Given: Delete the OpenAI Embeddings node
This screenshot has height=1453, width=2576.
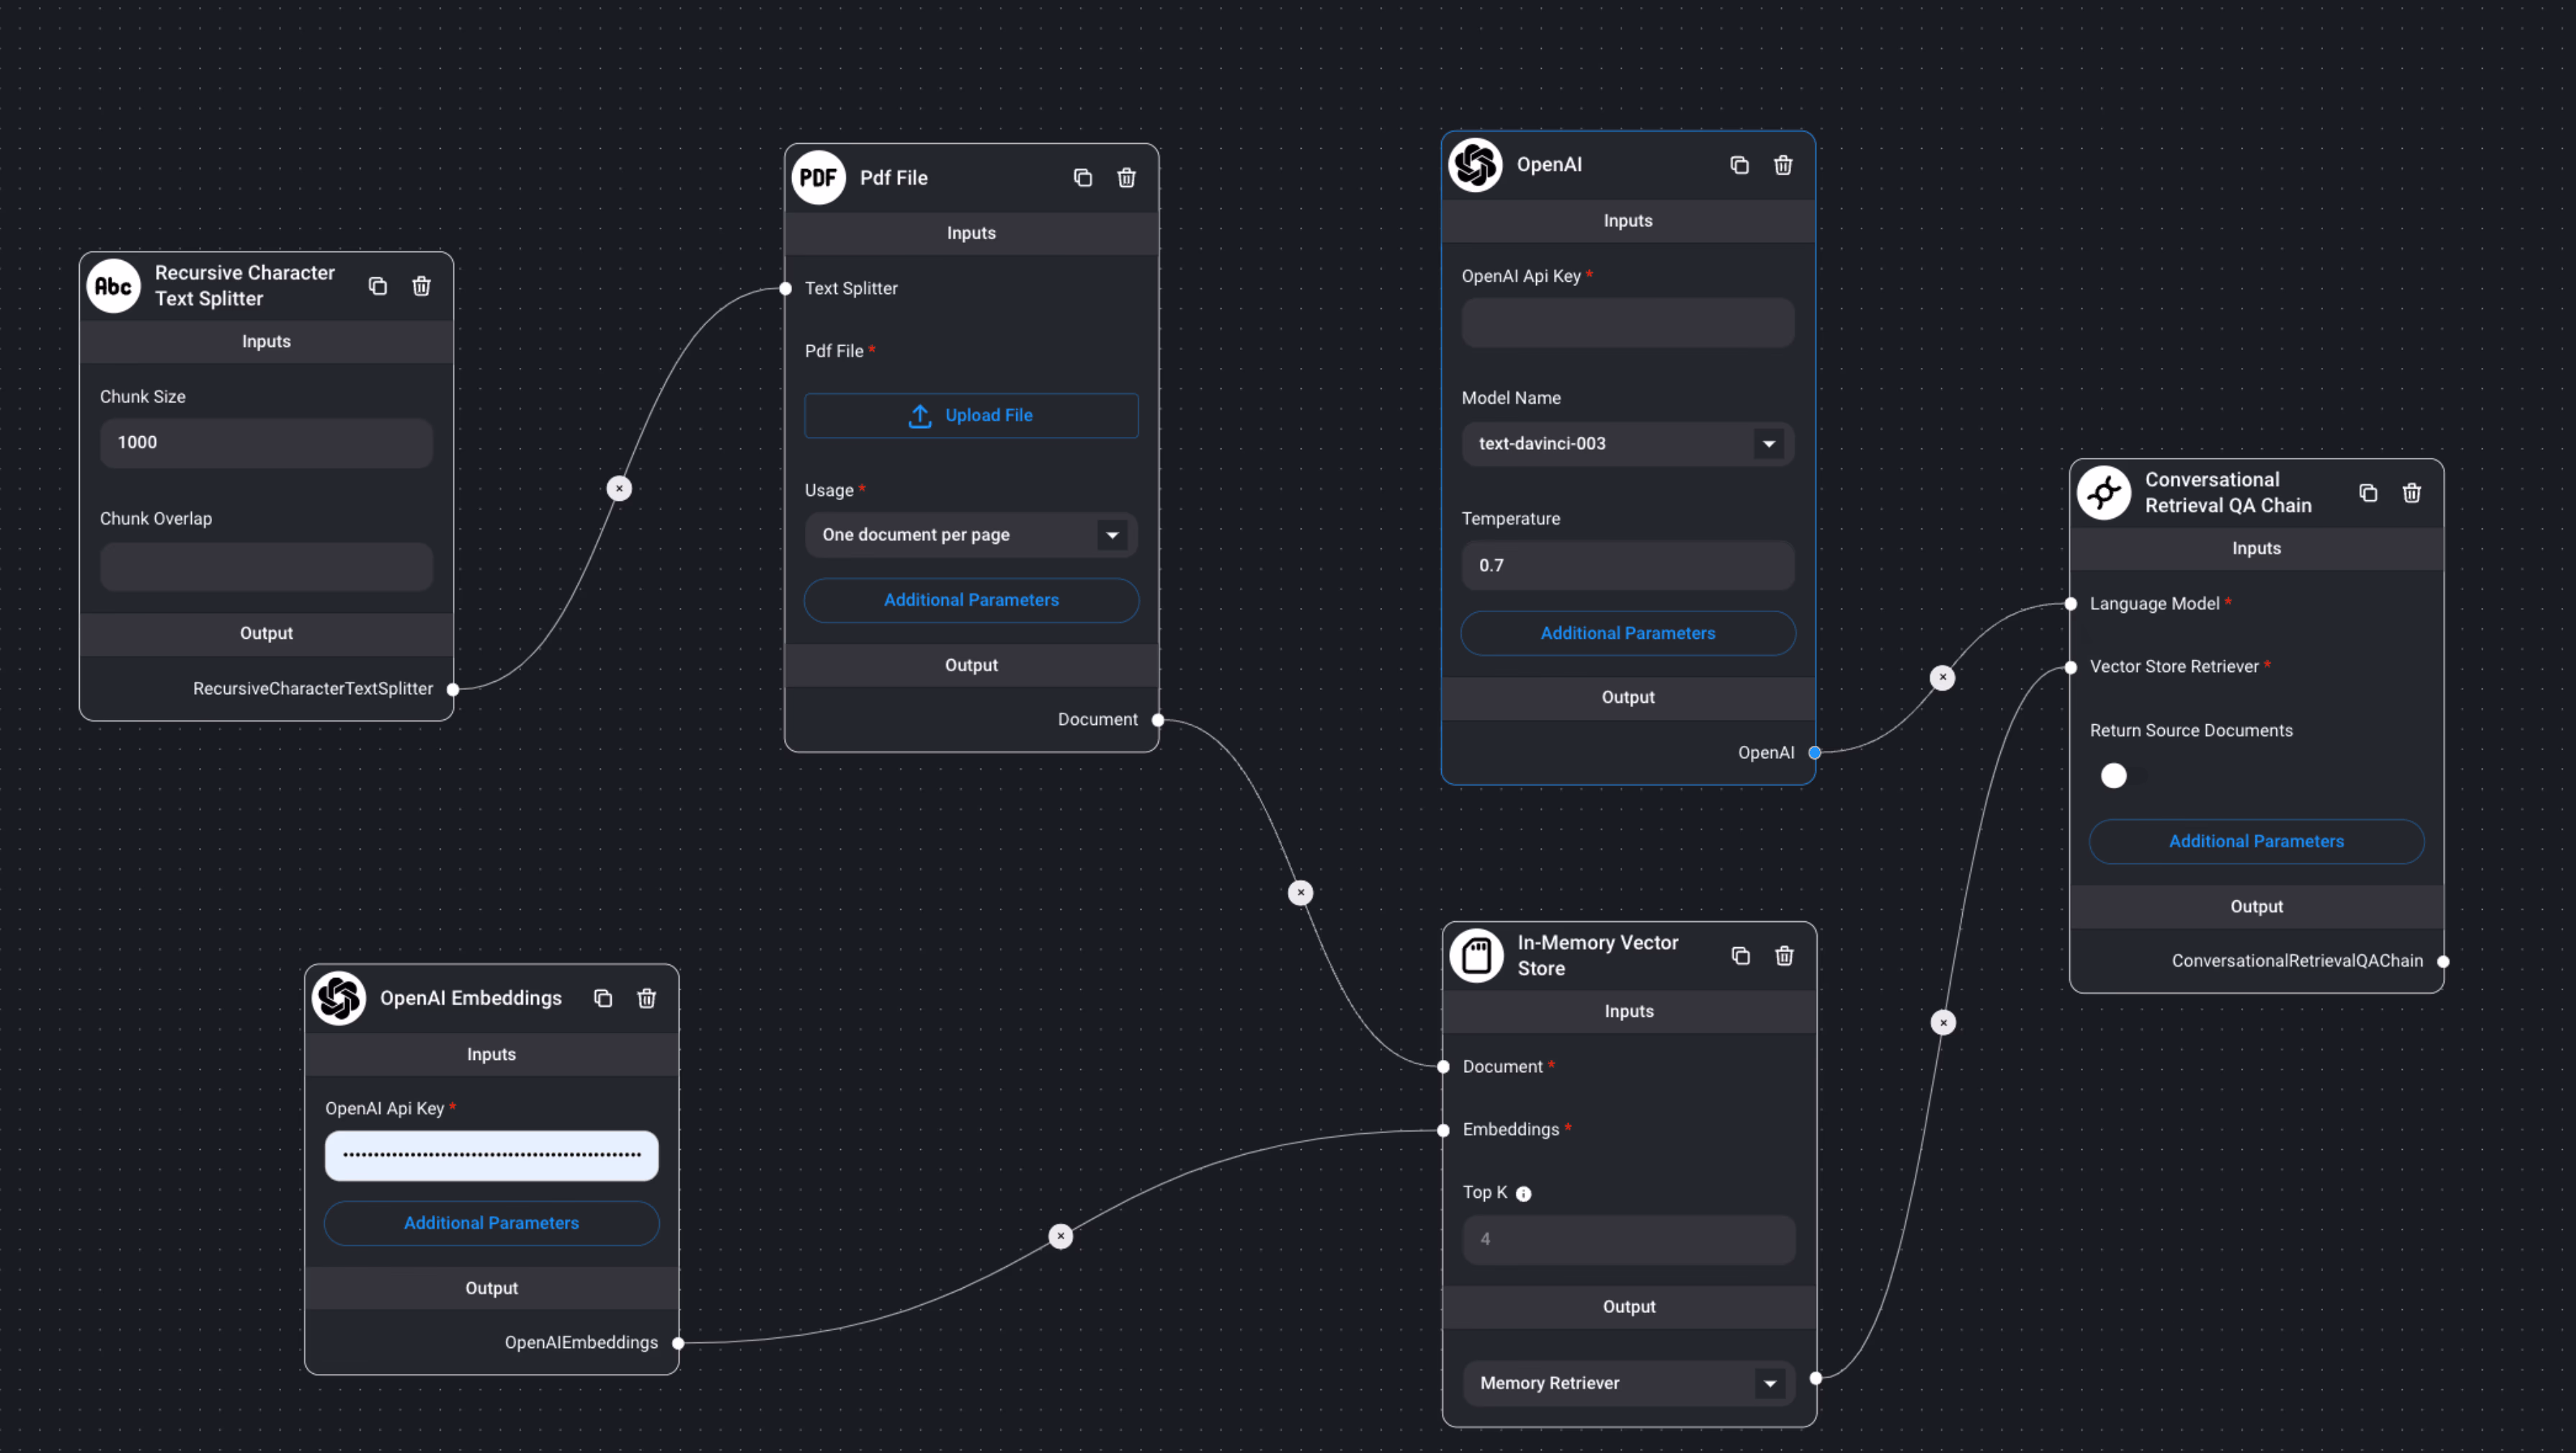Looking at the screenshot, I should point(646,998).
